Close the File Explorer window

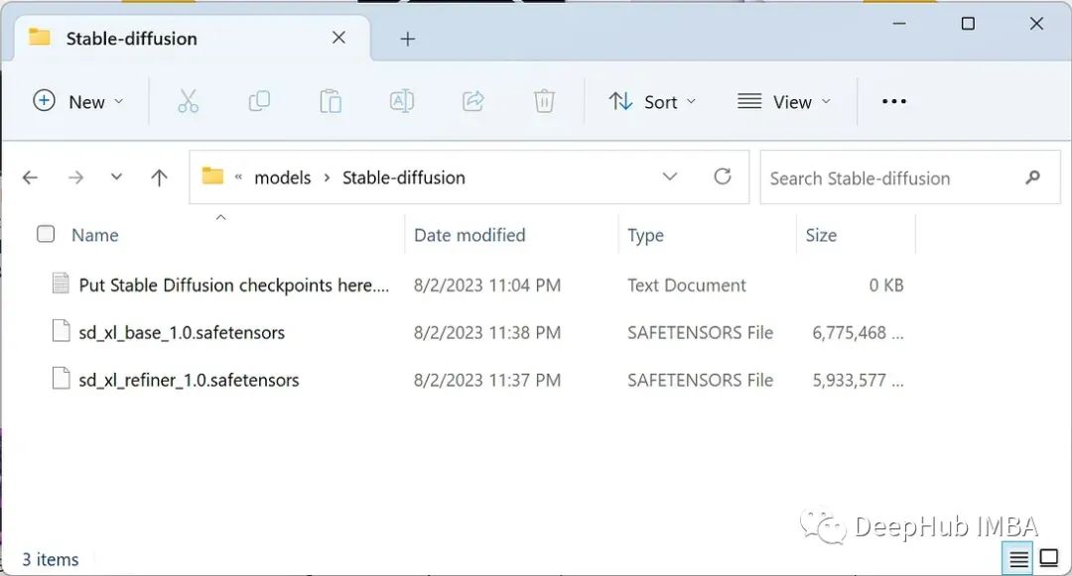pyautogui.click(x=1036, y=23)
